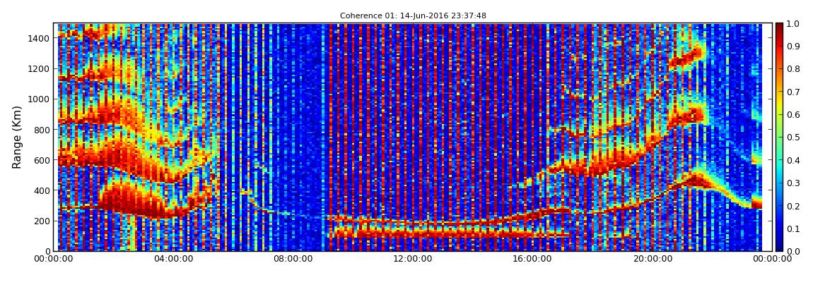
Task: Click the 0.7 colorbar label
Action: [792, 92]
